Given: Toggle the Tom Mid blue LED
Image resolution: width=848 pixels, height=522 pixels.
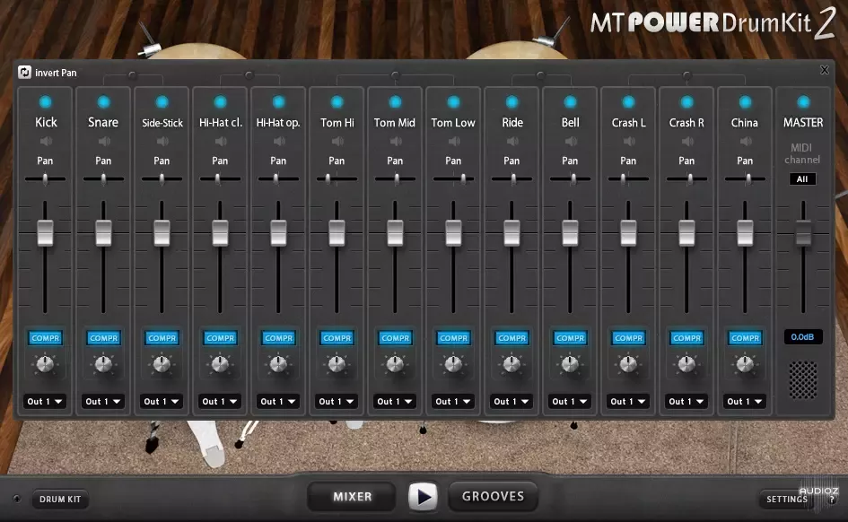Looking at the screenshot, I should tap(396, 101).
